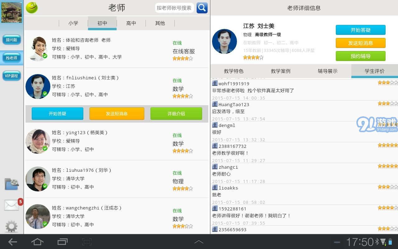Click 开始答疑 in teacher details panel
This screenshot has width=398, height=249.
point(361,30)
